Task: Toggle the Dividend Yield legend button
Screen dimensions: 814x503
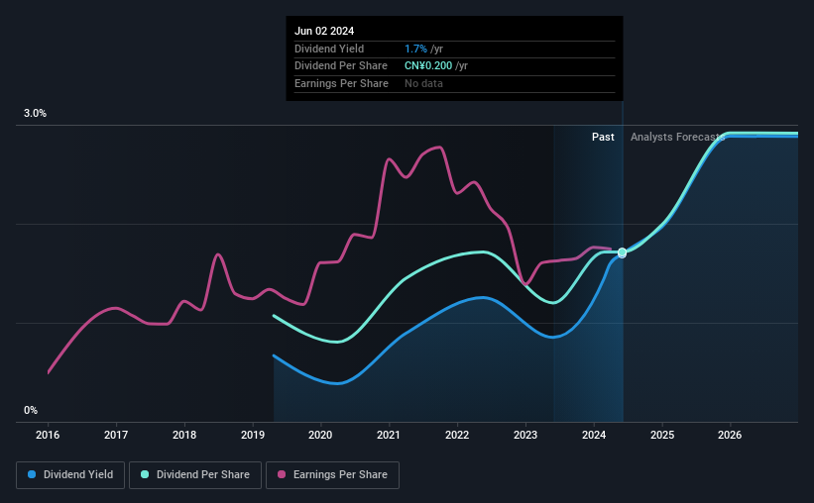Action: pyautogui.click(x=70, y=475)
